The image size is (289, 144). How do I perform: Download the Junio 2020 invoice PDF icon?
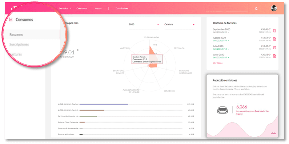[x=274, y=56]
